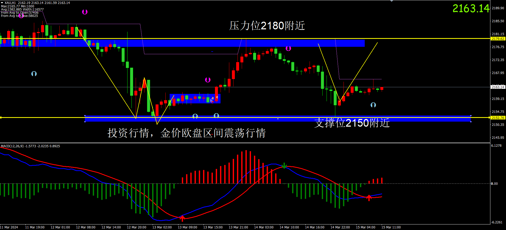Click the white 2163.14 current price tag on the axis
Viewport: 506px width, 230px height.
coord(498,87)
